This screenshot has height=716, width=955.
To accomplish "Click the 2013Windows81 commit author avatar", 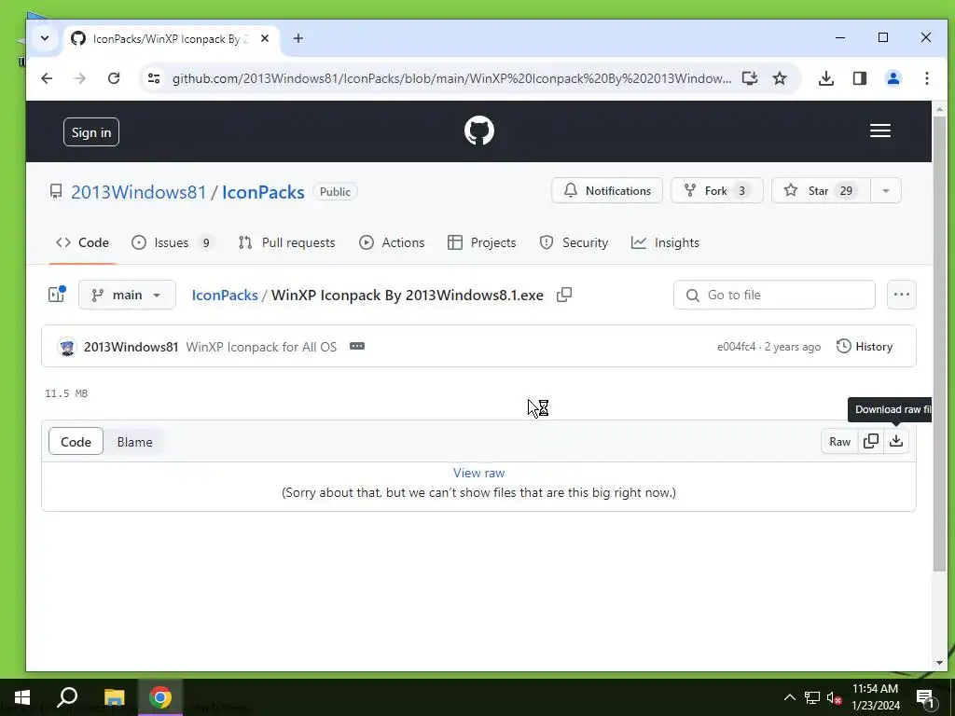I will click(67, 347).
